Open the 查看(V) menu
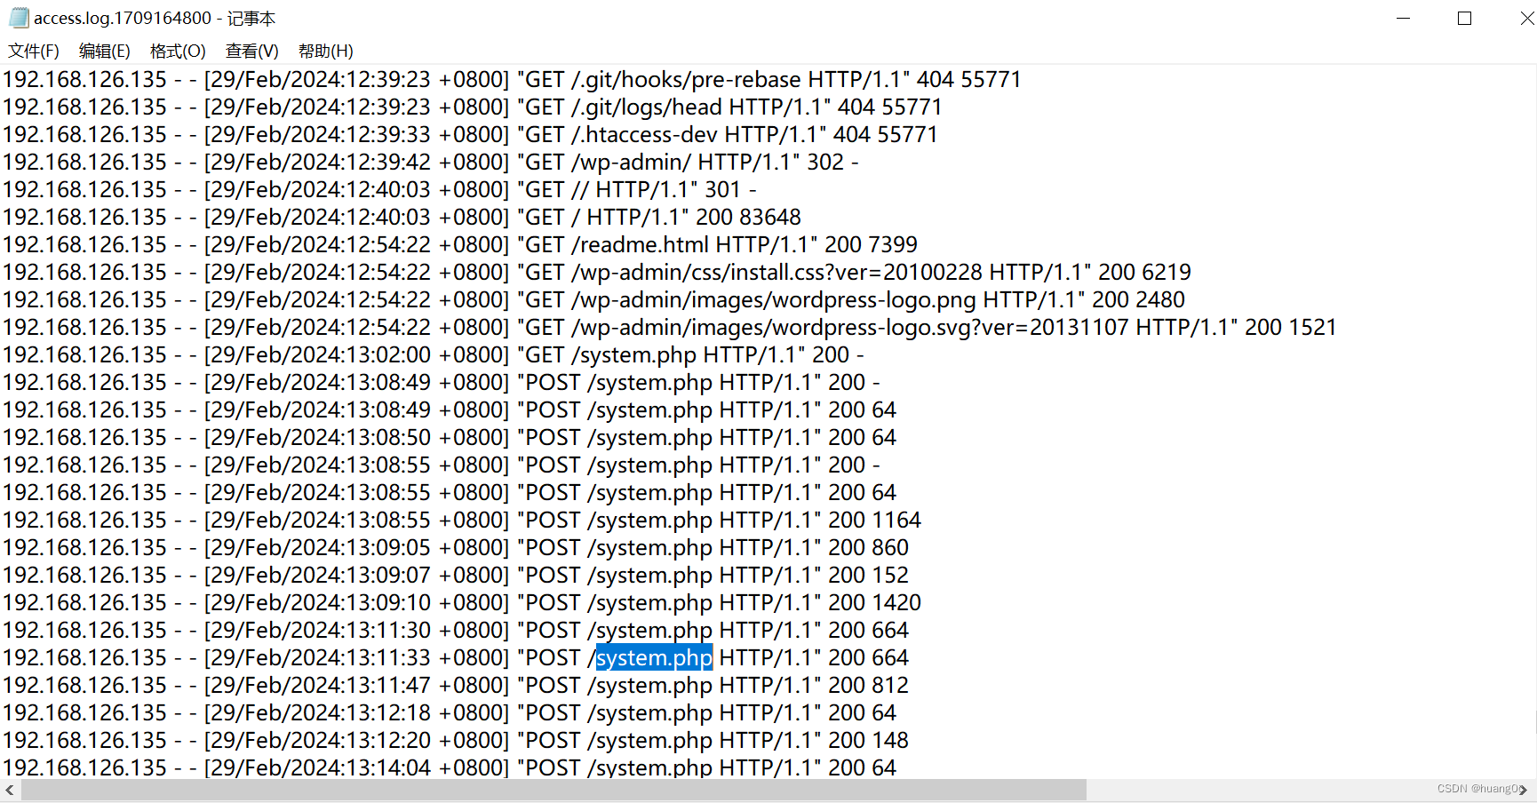The height and width of the screenshot is (803, 1537). click(252, 52)
